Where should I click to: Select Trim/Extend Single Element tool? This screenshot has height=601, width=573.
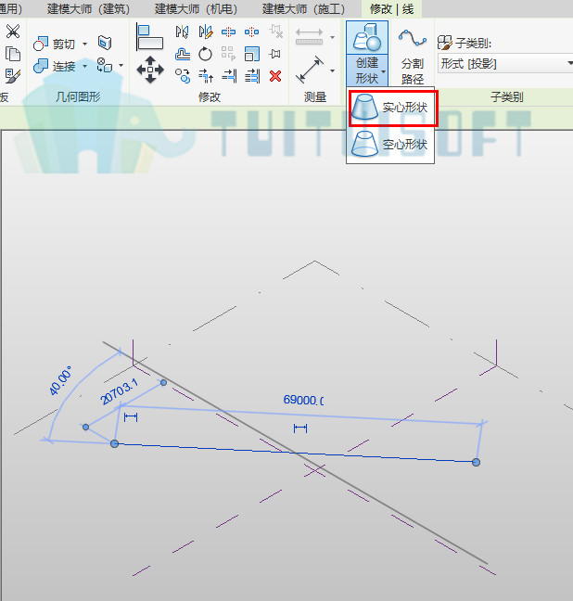229,76
